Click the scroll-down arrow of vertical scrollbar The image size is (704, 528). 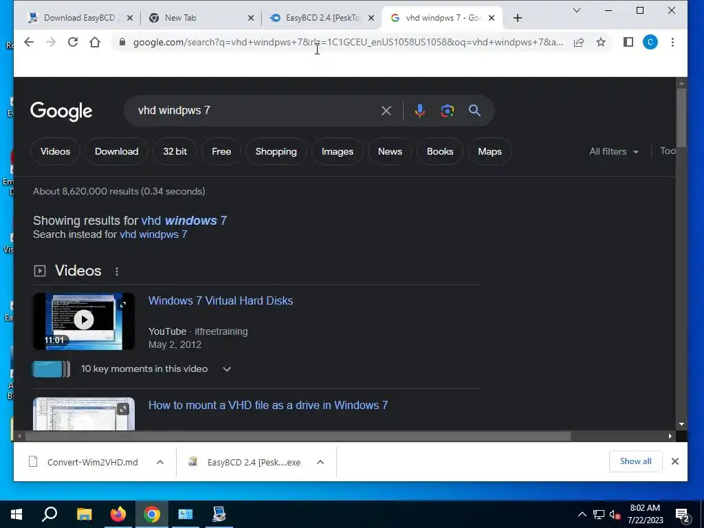coord(681,424)
